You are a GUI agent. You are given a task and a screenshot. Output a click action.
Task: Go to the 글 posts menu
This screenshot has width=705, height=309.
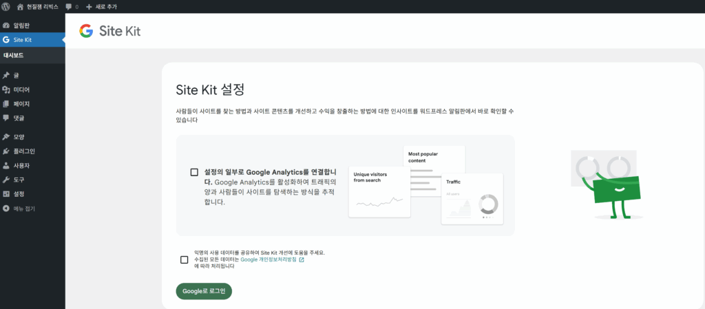tap(32, 76)
